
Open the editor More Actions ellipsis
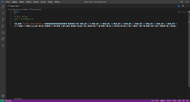coord(187,6)
